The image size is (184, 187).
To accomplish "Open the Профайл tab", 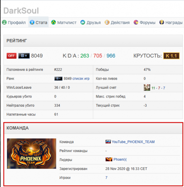I will (x=14, y=22).
